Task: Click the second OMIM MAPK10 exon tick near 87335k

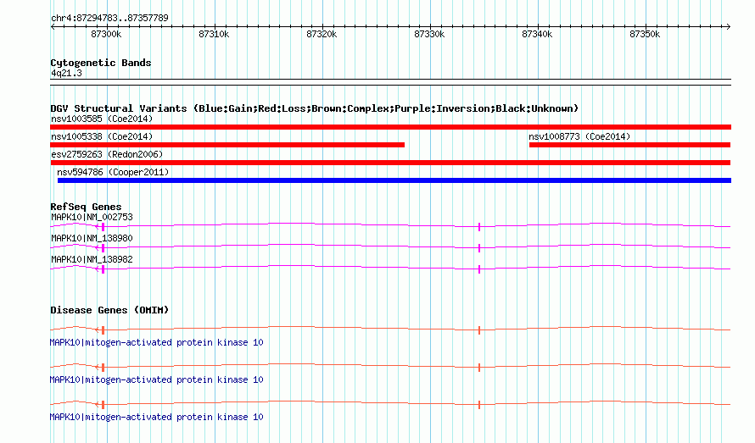Action: point(479,368)
